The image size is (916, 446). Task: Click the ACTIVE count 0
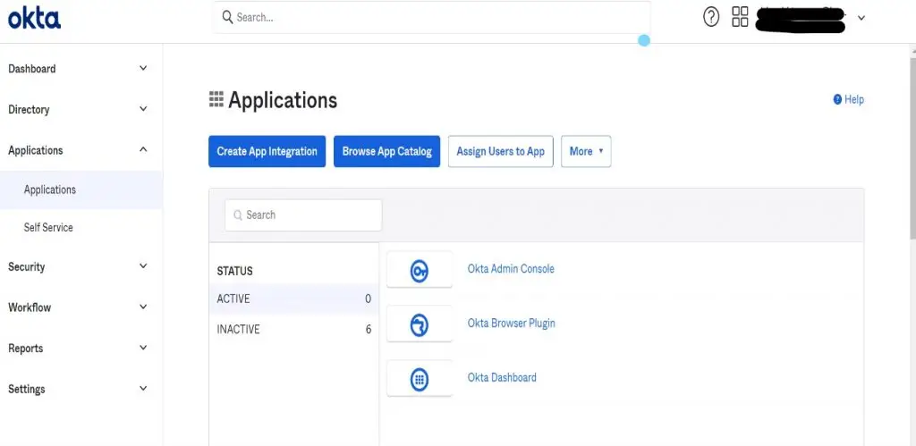(x=368, y=299)
